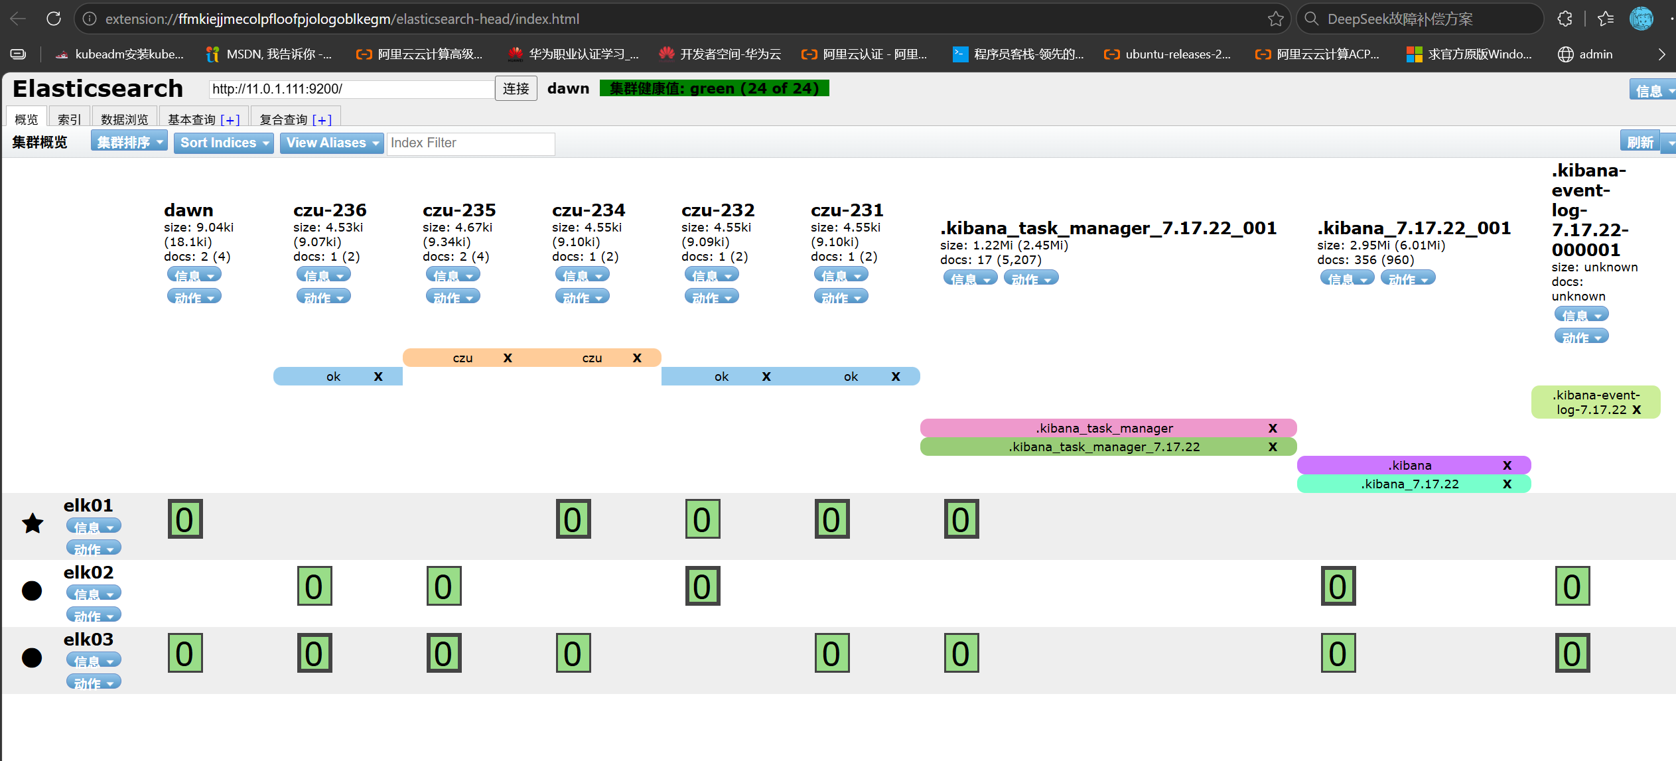1676x761 pixels.
Task: Open 动作 dropdown for elk03 node
Action: (x=94, y=681)
